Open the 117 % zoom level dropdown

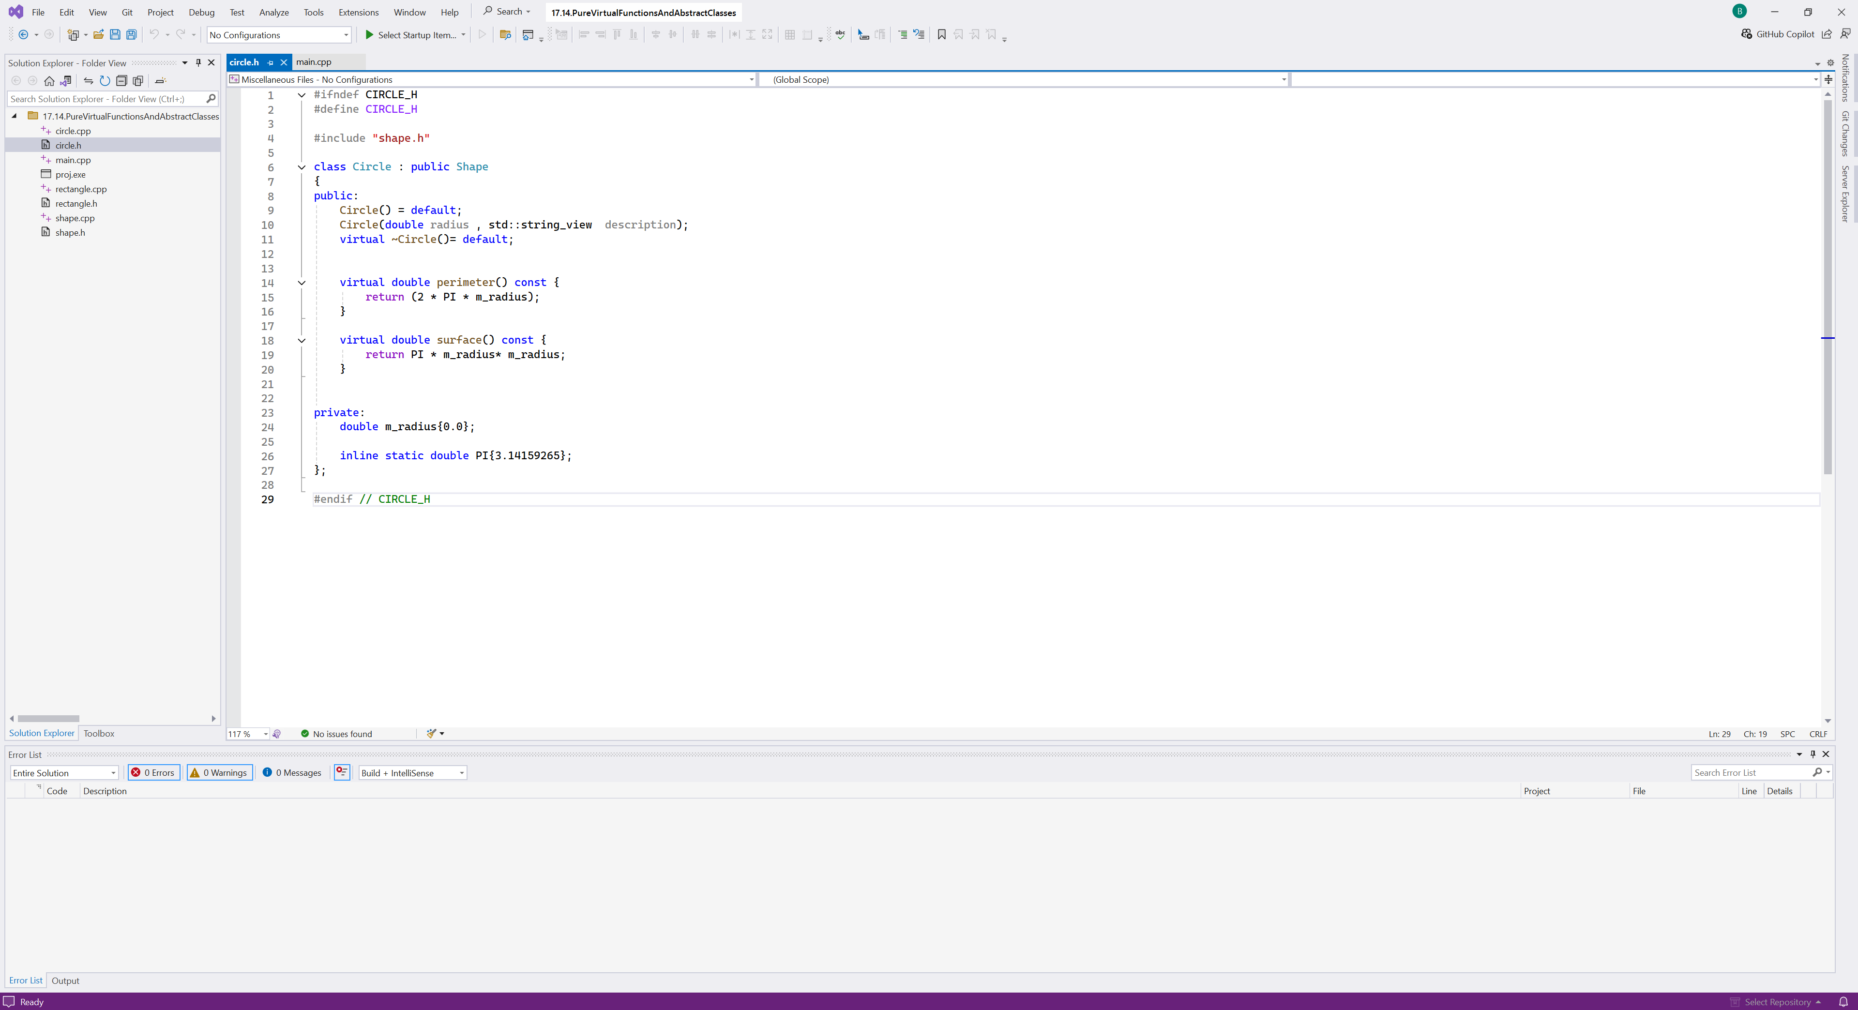coord(248,734)
